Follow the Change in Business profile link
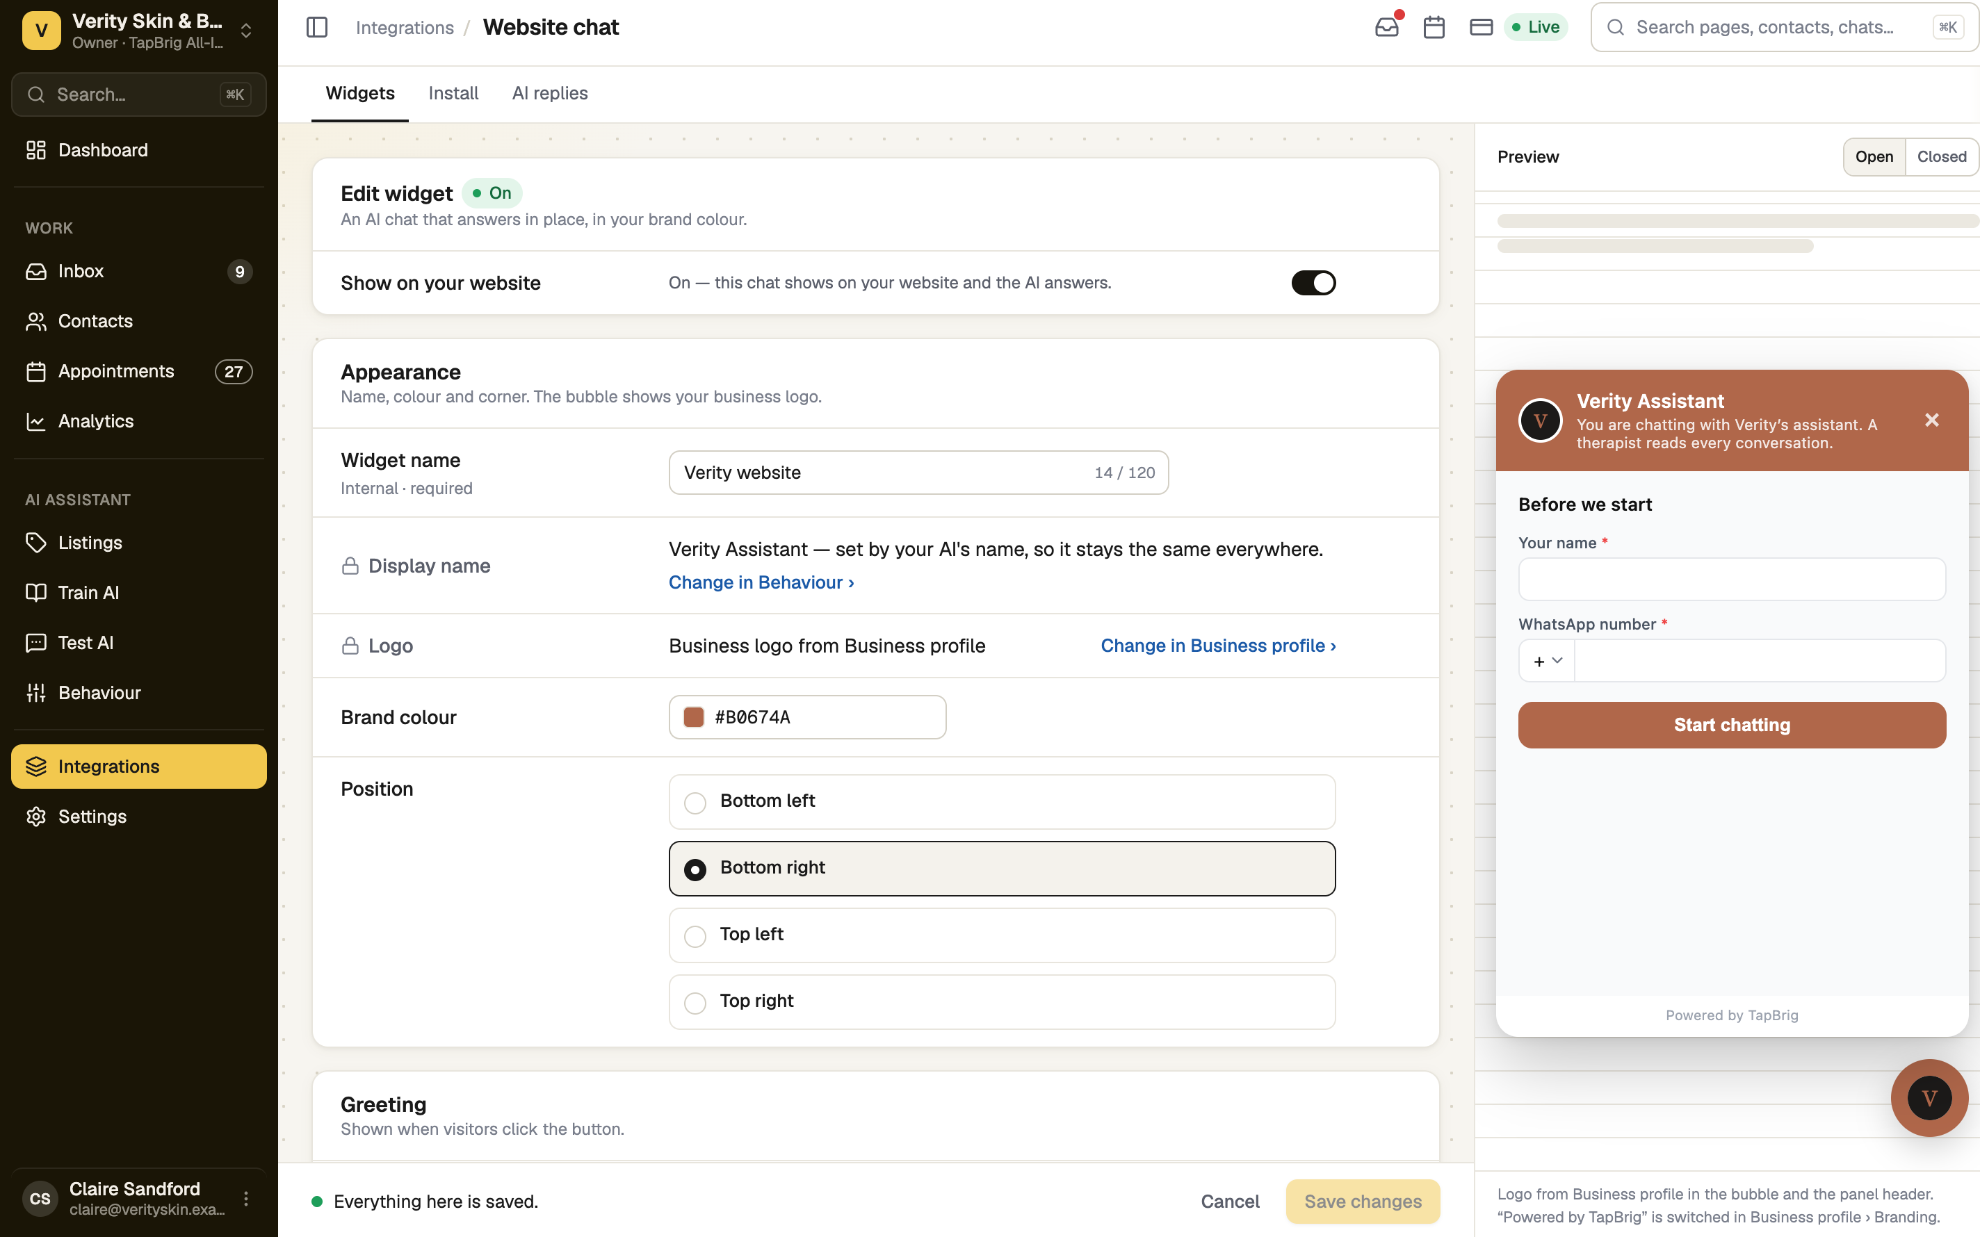This screenshot has height=1237, width=1980. pos(1218,646)
